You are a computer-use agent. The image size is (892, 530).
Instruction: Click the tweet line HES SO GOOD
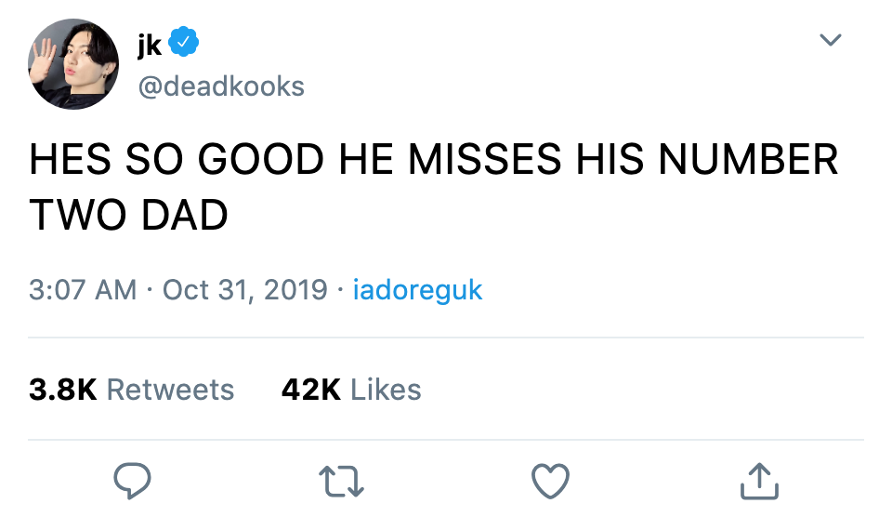click(x=434, y=159)
